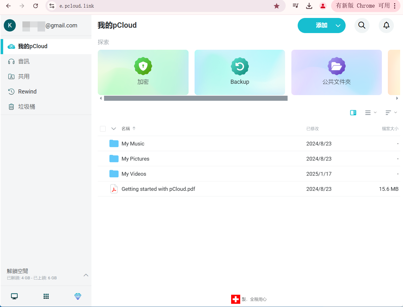This screenshot has height=307, width=403.
Task: Go back to the previous page
Action: pyautogui.click(x=9, y=6)
